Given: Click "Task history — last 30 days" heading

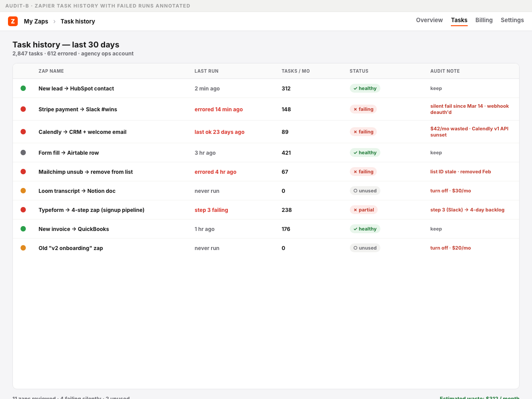Looking at the screenshot, I should click(x=66, y=44).
